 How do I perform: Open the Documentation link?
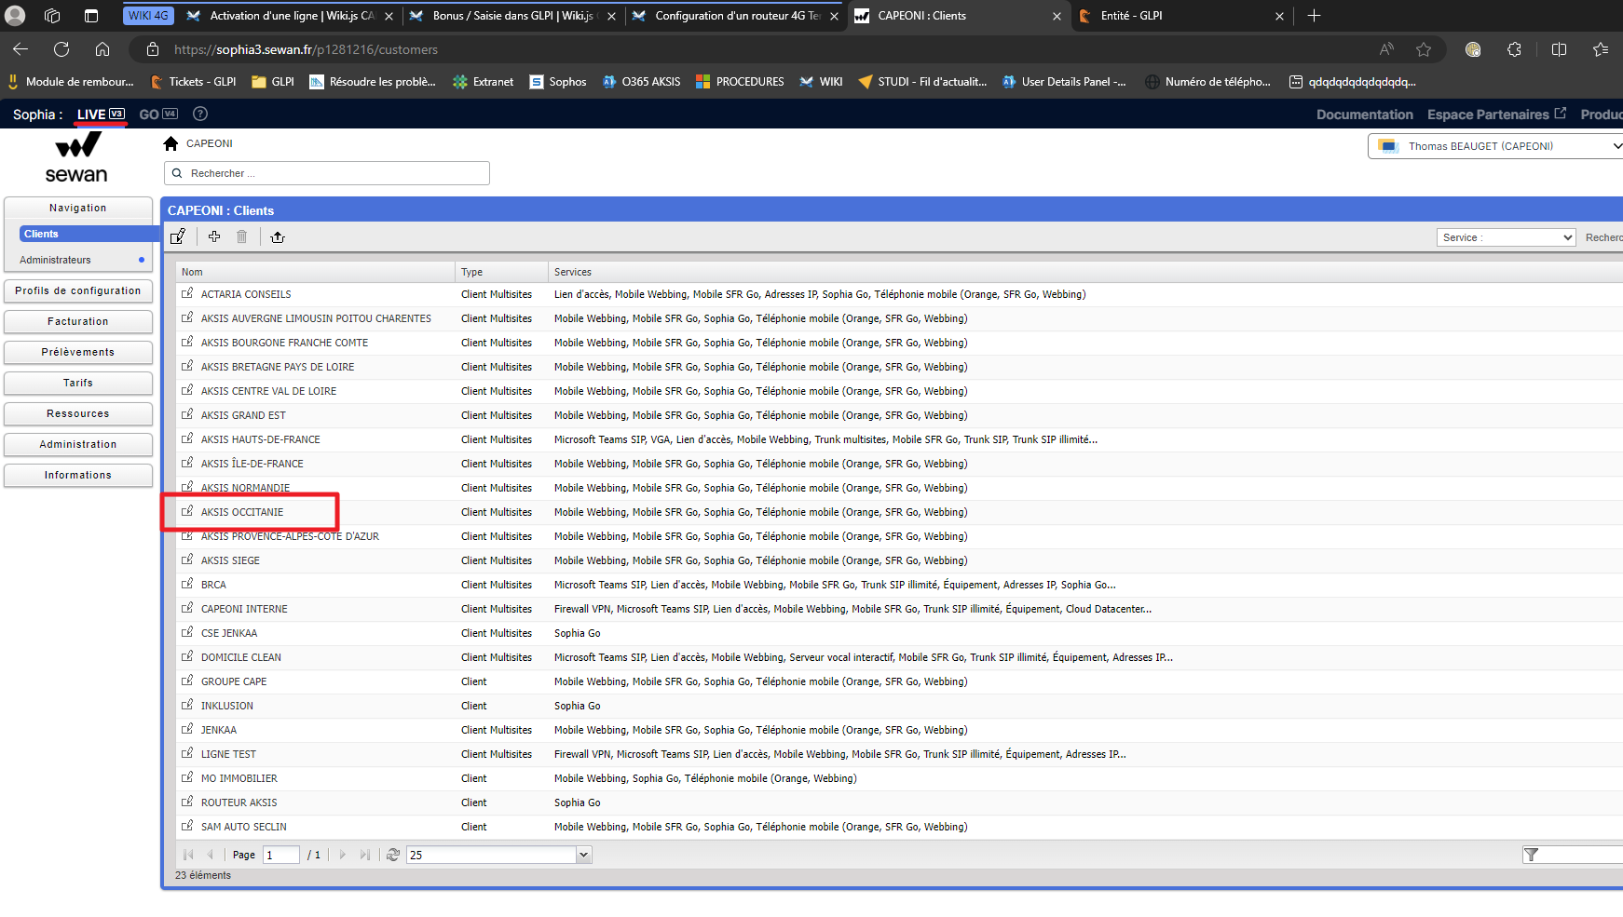(x=1365, y=115)
